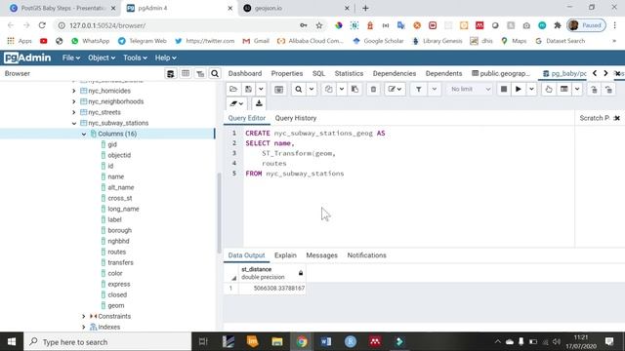The image size is (625, 351).
Task: Open the Notifications output tab
Action: click(367, 255)
